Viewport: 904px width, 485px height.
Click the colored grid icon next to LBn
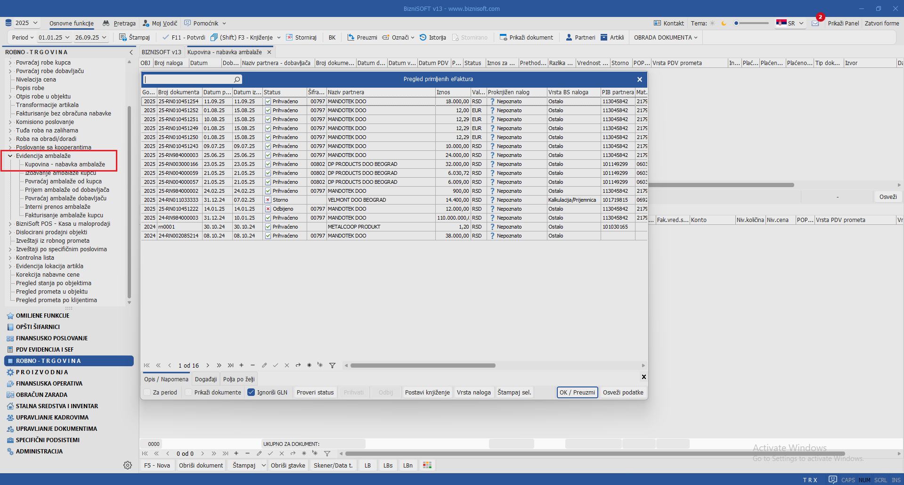[x=427, y=465]
